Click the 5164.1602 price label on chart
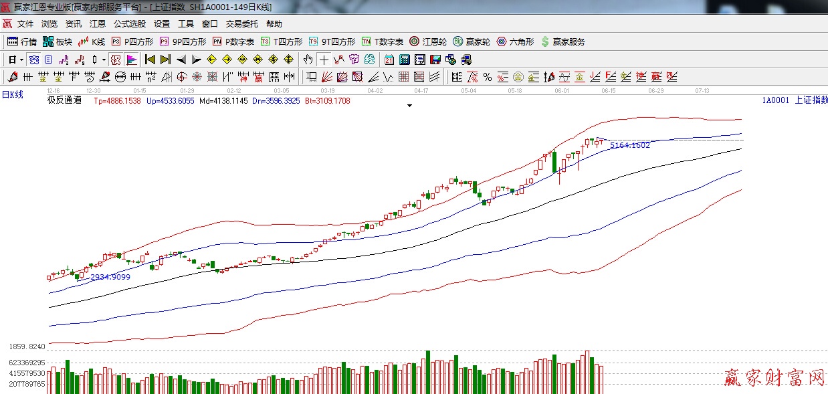The height and width of the screenshot is (394, 828). coord(629,145)
